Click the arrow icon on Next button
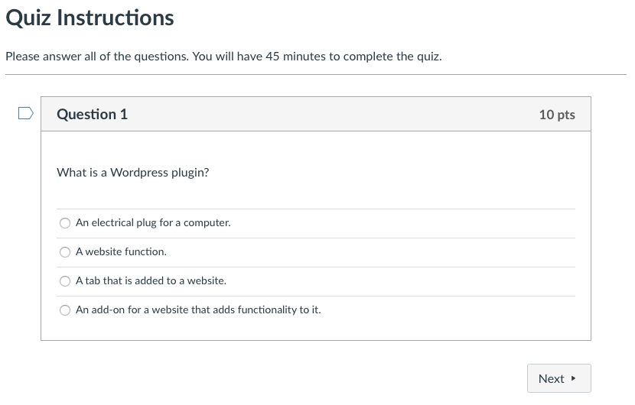The width and height of the screenshot is (635, 405). coord(573,378)
